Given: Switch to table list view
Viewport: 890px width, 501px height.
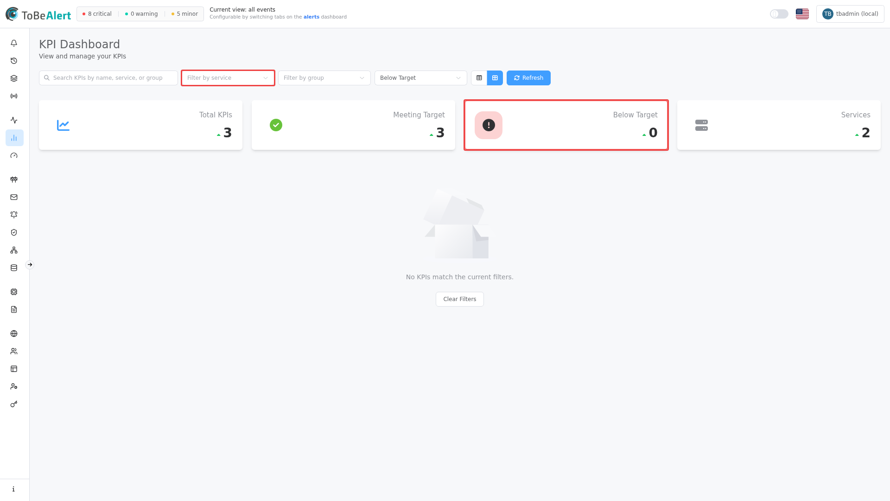Looking at the screenshot, I should (x=479, y=78).
